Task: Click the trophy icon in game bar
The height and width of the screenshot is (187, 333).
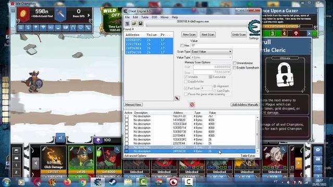Action: pyautogui.click(x=36, y=28)
